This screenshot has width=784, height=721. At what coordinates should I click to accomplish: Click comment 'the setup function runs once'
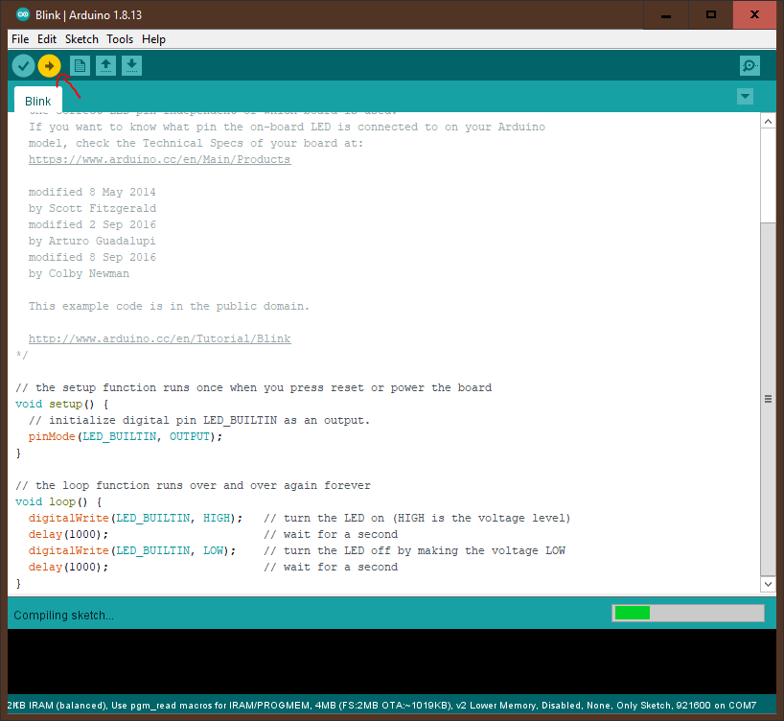(253, 387)
